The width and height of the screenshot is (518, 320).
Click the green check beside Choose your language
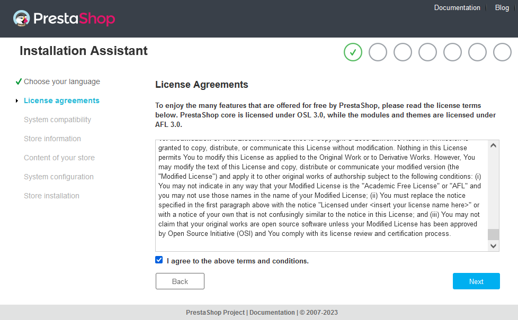pyautogui.click(x=18, y=81)
